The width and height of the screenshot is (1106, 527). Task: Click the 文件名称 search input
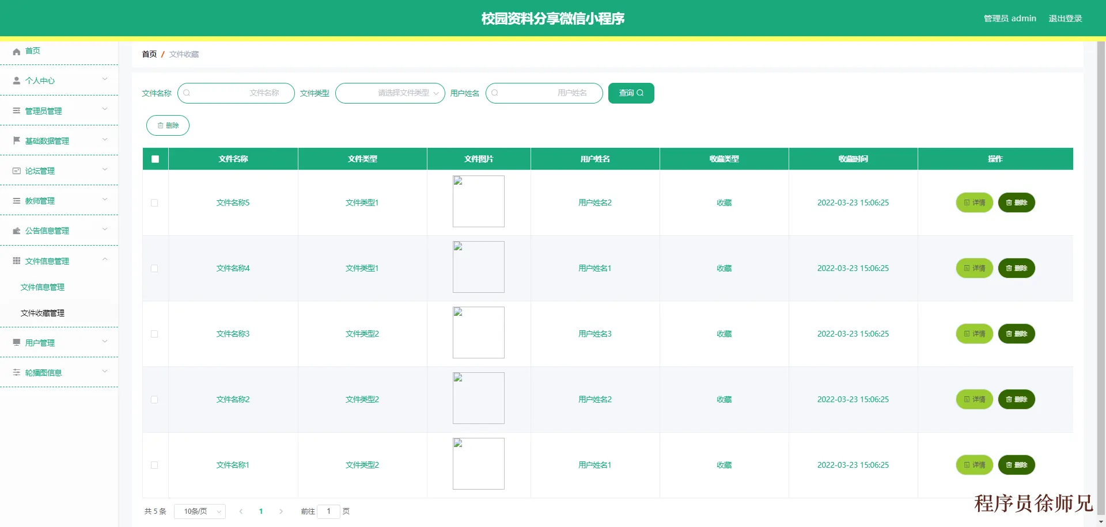point(236,93)
